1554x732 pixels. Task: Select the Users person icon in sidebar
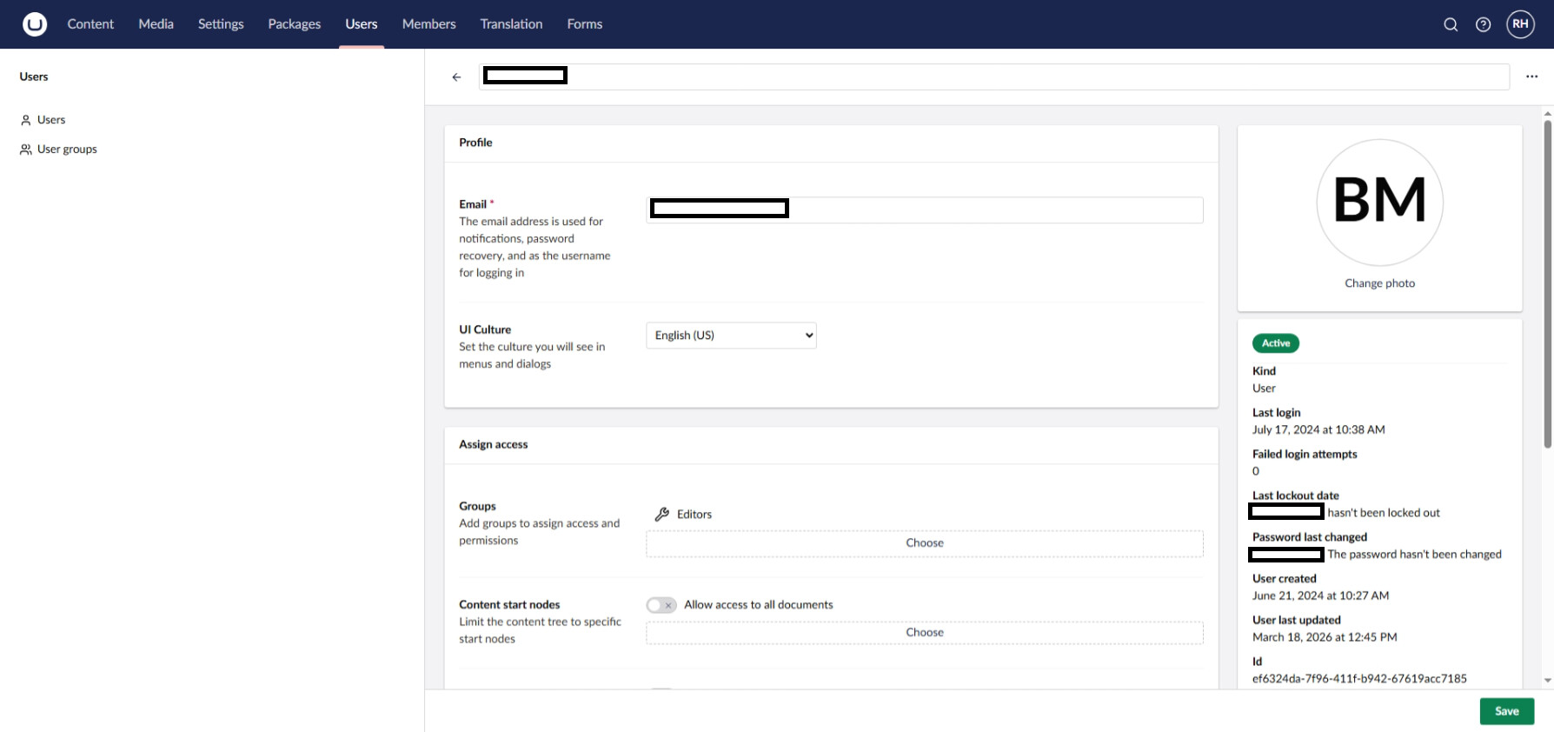coord(26,120)
